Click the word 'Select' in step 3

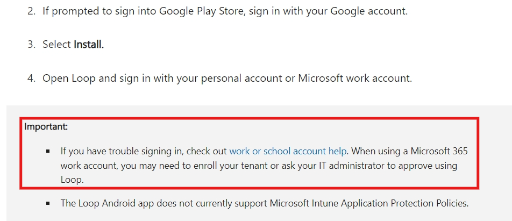[x=57, y=45]
